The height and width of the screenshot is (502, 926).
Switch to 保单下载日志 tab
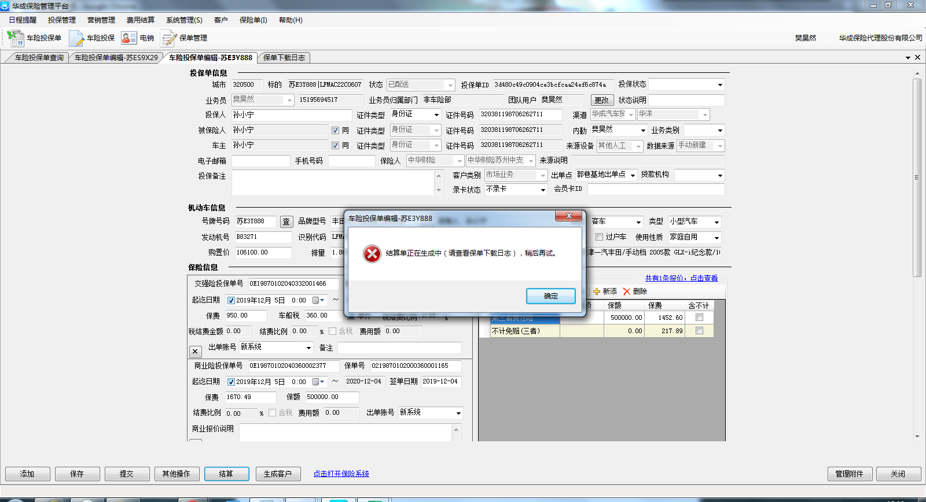pyautogui.click(x=284, y=58)
